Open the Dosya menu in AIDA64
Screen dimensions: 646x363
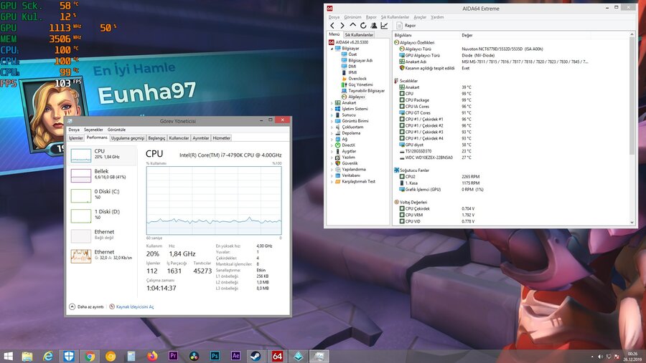tap(334, 17)
